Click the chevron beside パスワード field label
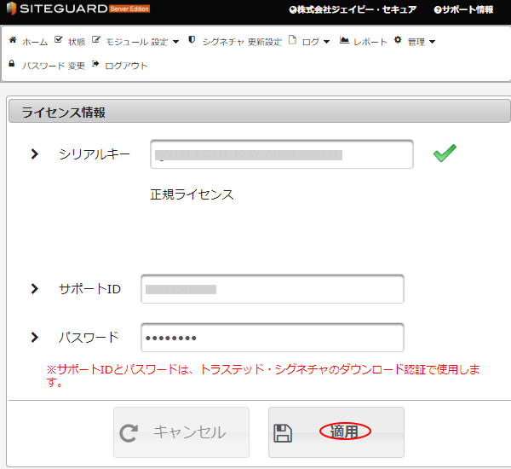The image size is (511, 469). (x=35, y=337)
